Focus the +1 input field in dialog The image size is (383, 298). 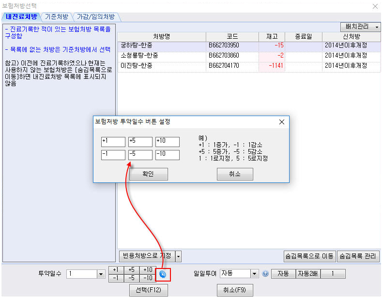113,142
